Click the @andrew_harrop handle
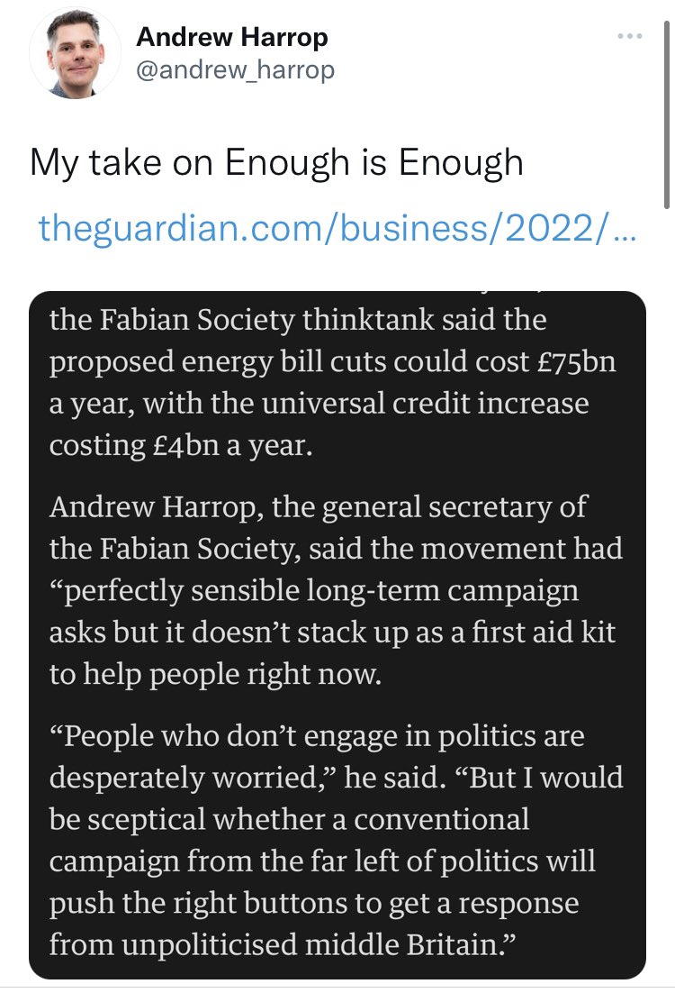 pos(235,69)
